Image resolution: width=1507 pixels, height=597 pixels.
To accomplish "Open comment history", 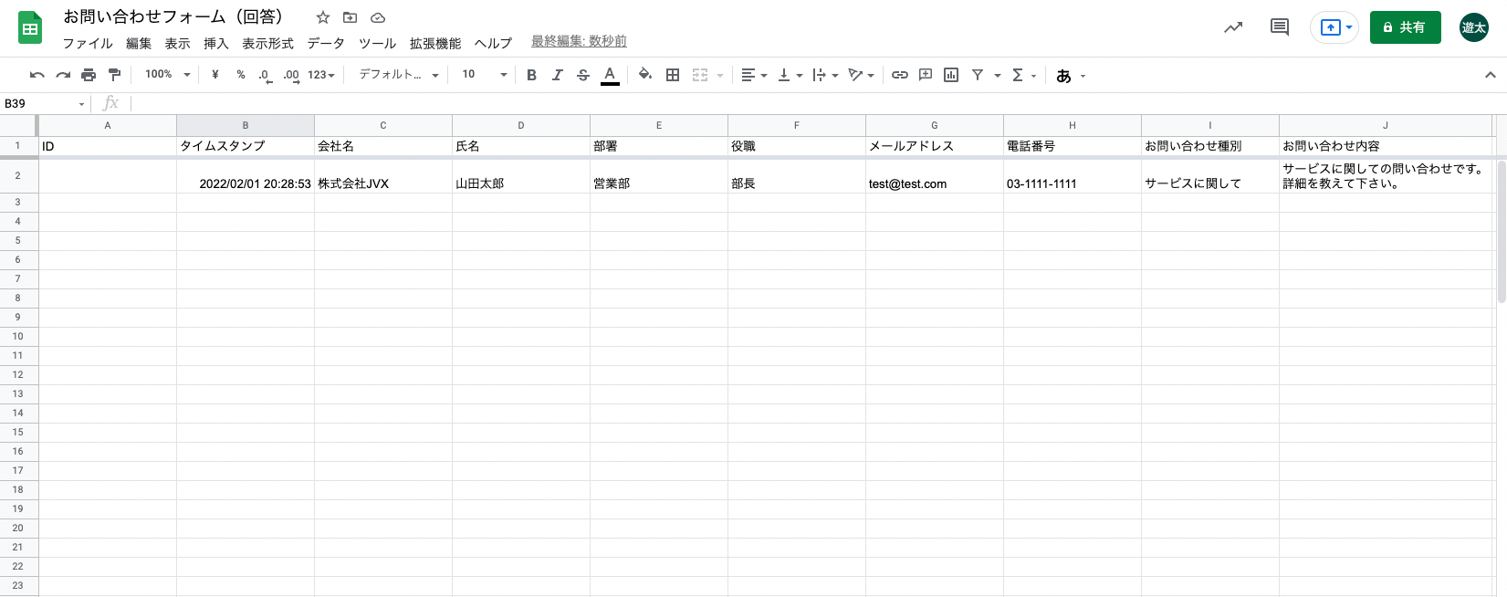I will (1280, 27).
